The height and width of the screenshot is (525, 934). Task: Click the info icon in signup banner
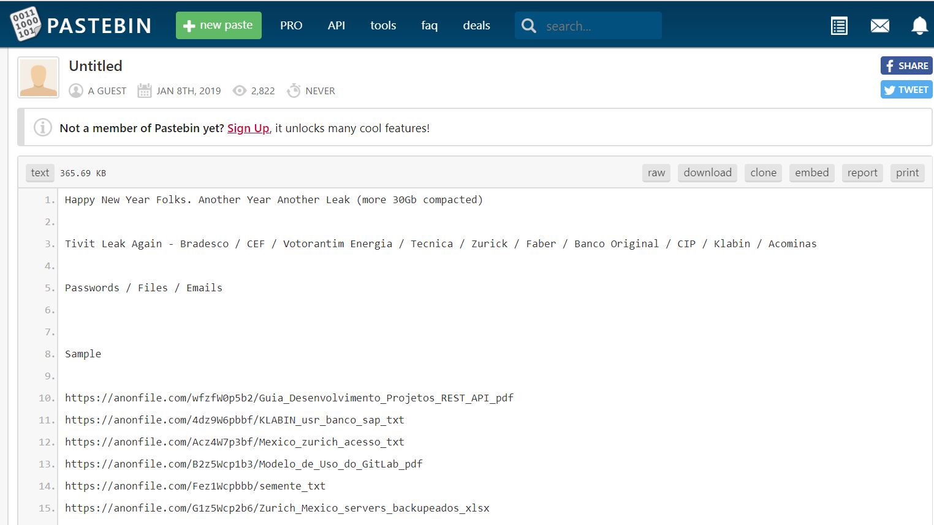pyautogui.click(x=42, y=127)
